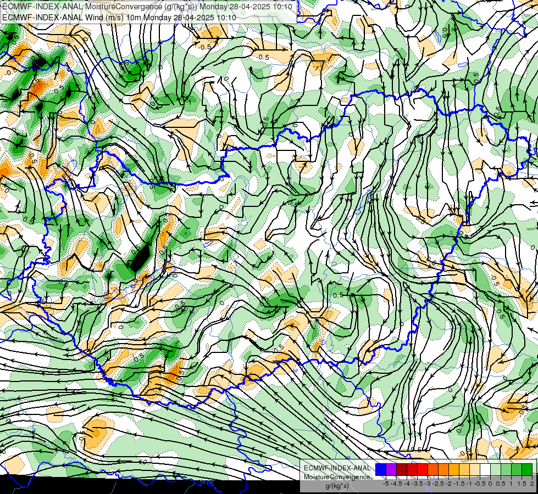Image resolution: width=538 pixels, height=494 pixels.
Task: Click the MoistureConvergence title line at top
Action: coord(147,7)
